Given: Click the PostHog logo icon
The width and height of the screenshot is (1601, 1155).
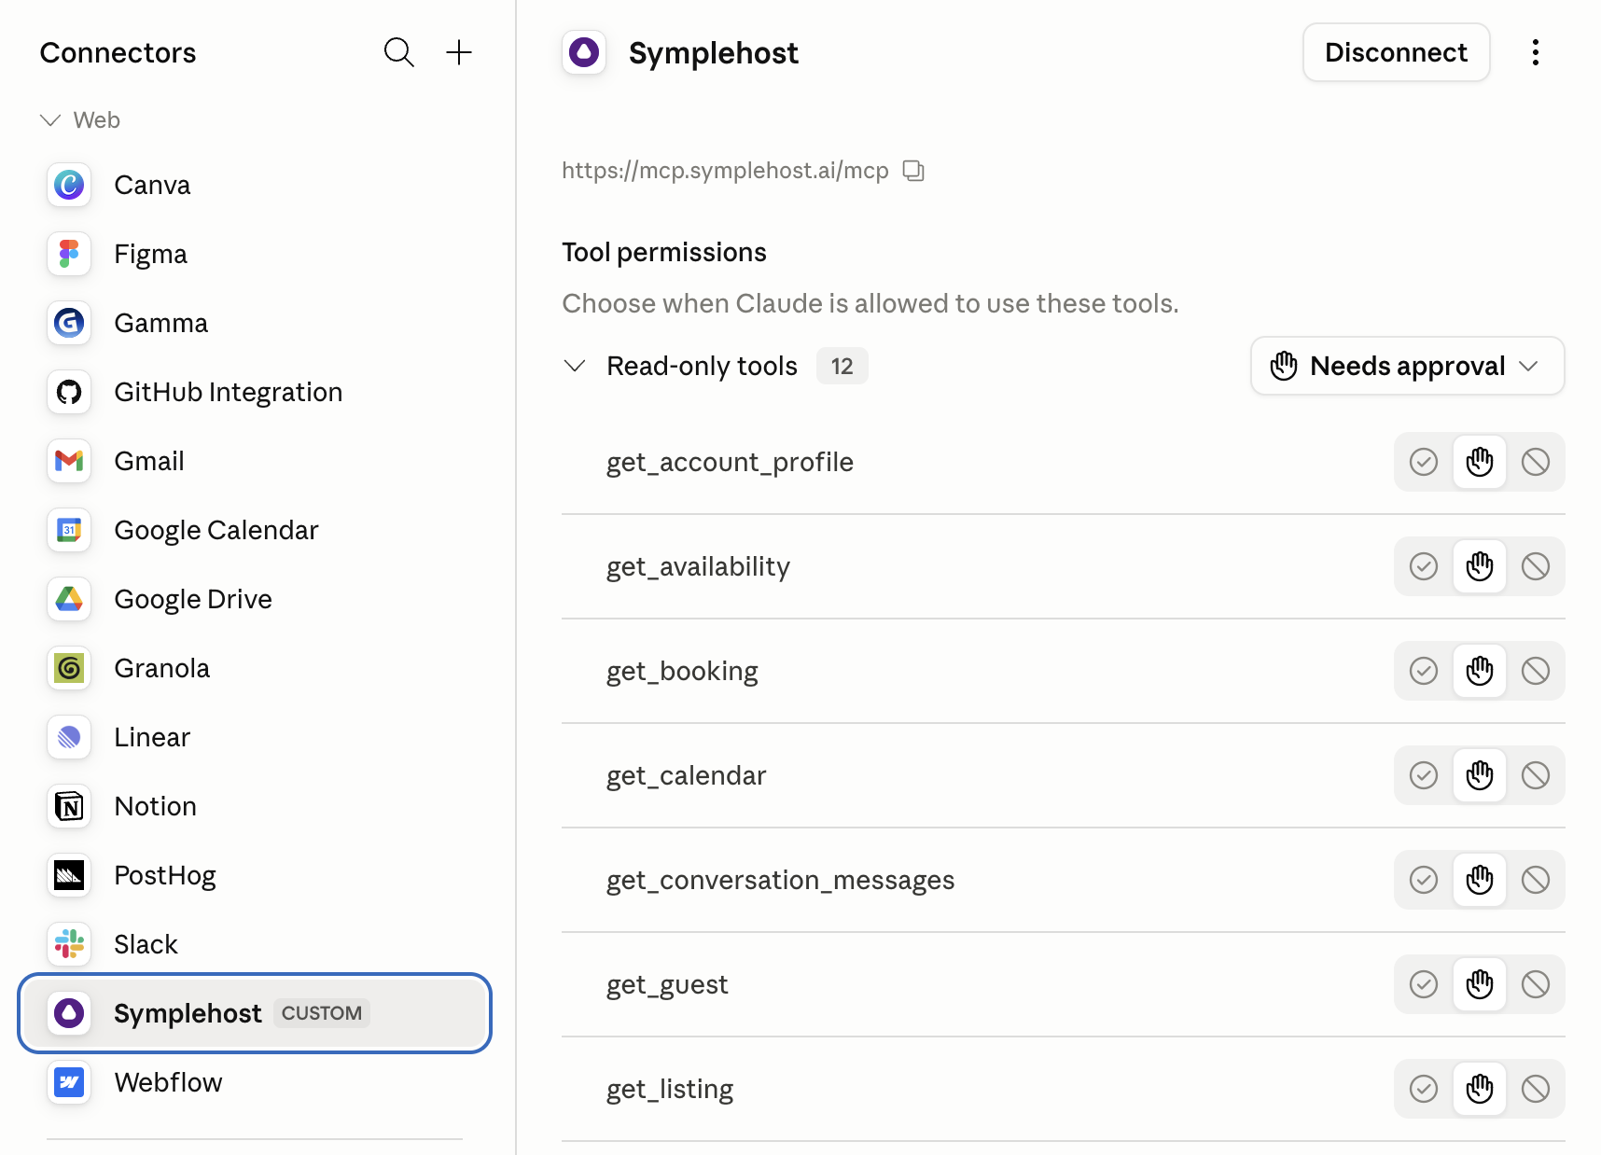Looking at the screenshot, I should pos(69,875).
